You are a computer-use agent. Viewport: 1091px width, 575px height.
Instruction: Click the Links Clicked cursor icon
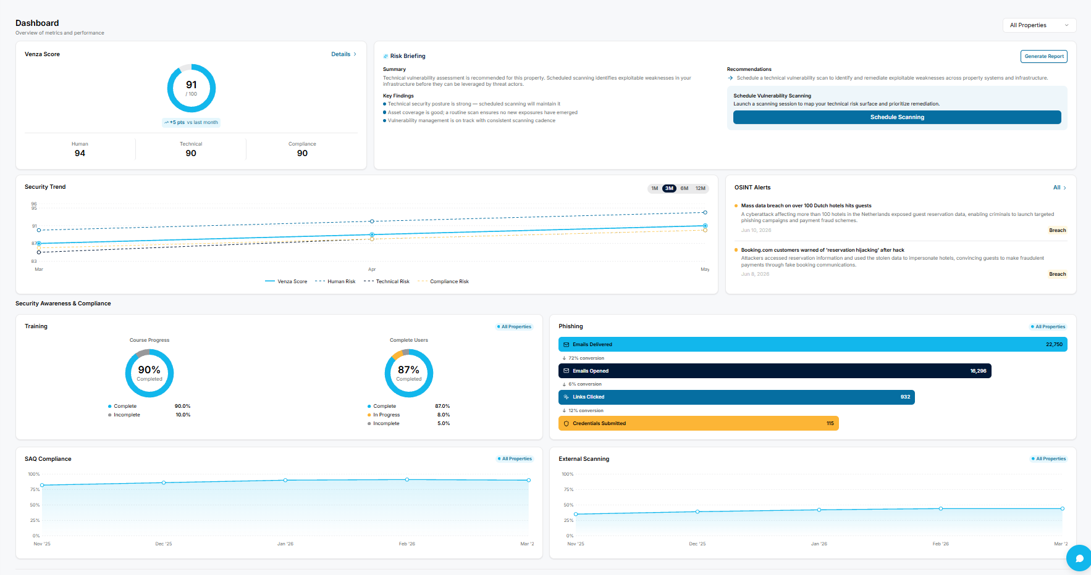pos(566,397)
